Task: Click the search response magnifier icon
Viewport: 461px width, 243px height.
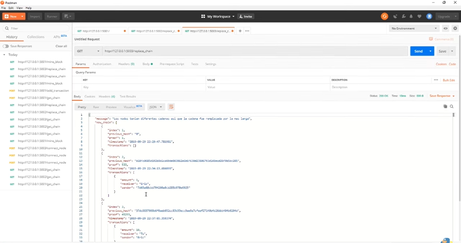Action: click(452, 107)
